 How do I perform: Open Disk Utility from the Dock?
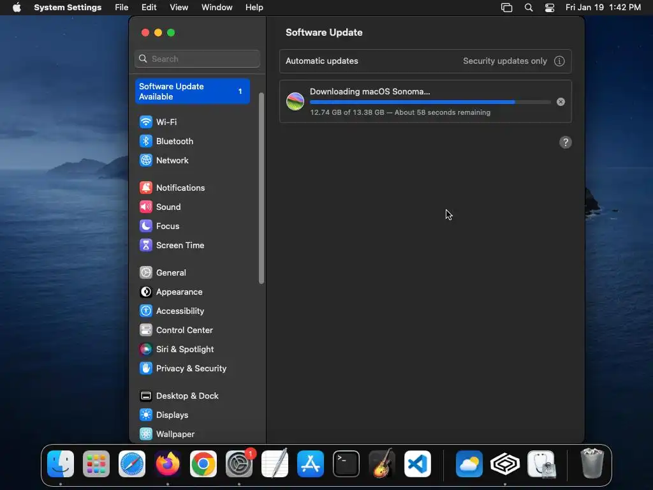(x=541, y=464)
